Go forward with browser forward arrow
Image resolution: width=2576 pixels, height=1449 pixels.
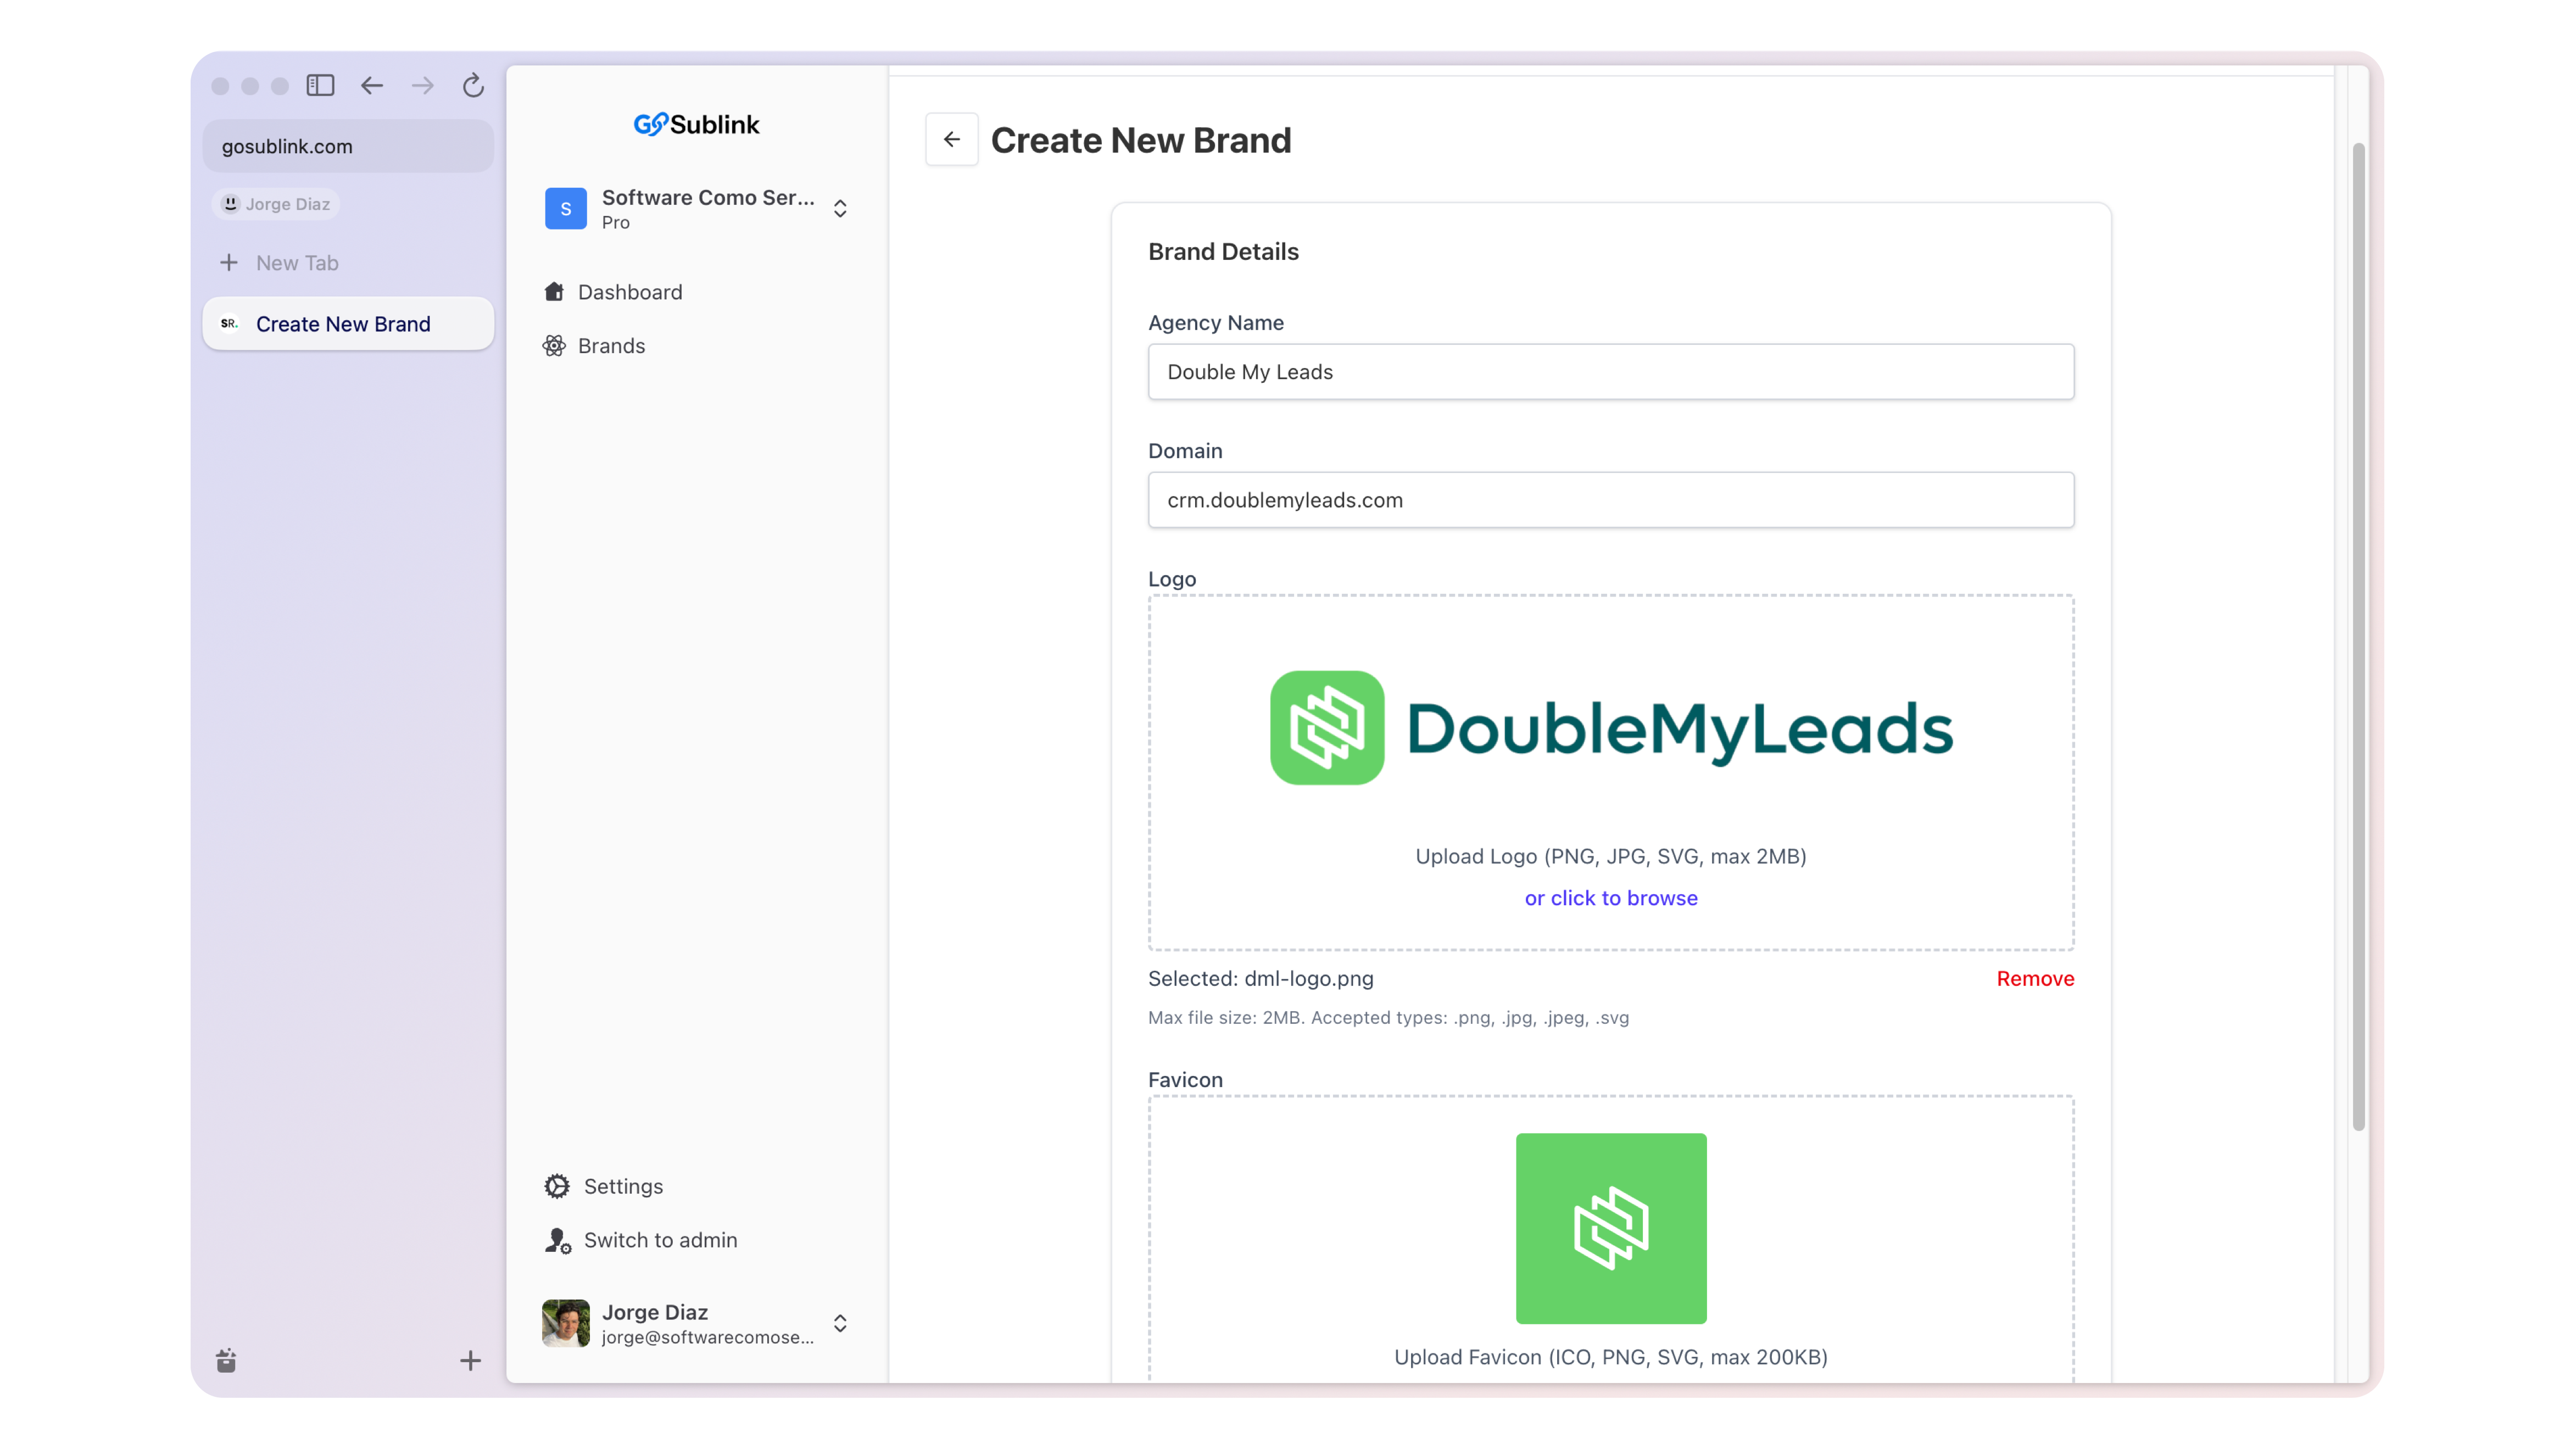tap(422, 86)
